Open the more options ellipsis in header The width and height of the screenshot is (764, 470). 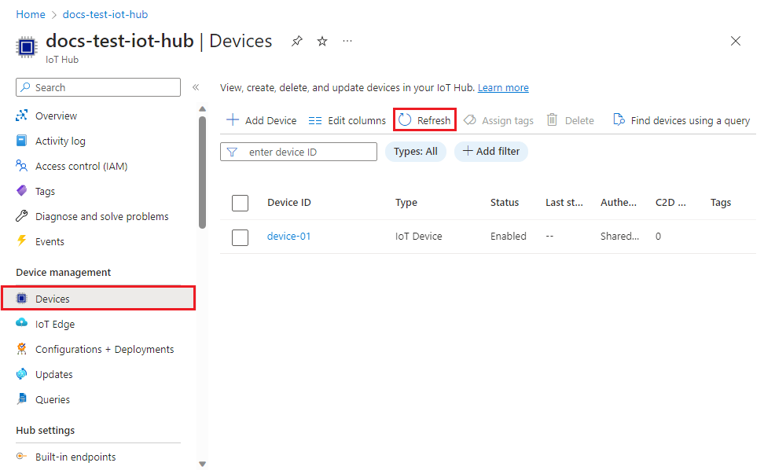click(347, 42)
